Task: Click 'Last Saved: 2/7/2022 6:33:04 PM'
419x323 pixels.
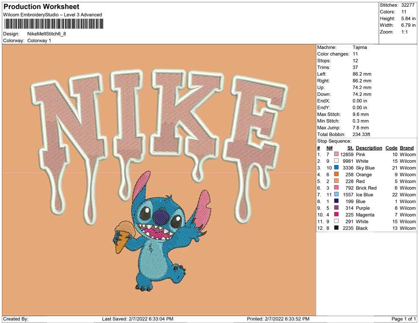Action: tap(138, 319)
